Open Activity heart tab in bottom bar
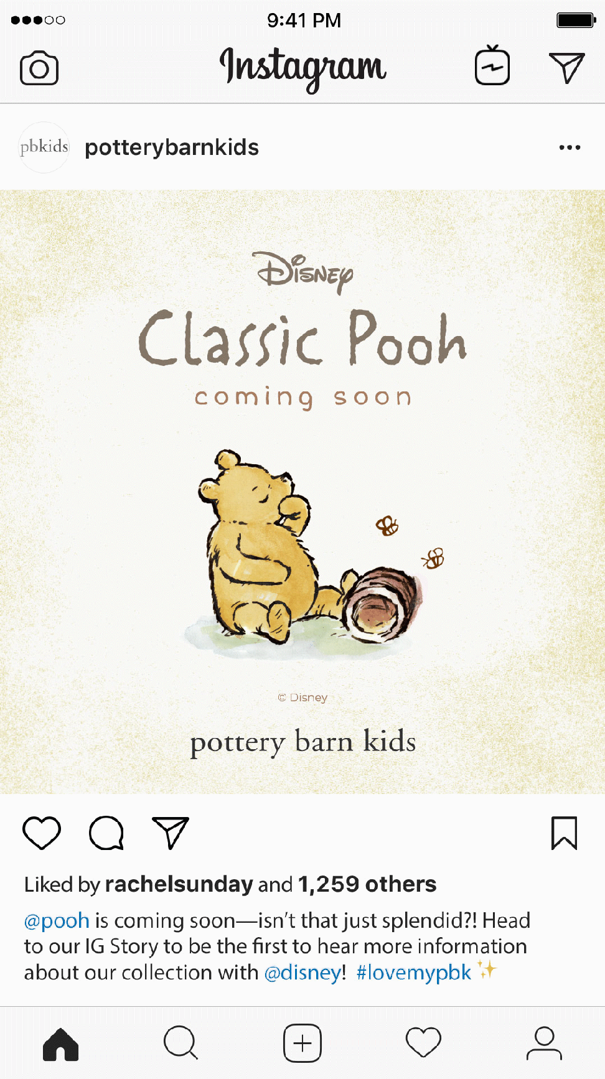Screen dimensions: 605x1079 [x=423, y=1042]
